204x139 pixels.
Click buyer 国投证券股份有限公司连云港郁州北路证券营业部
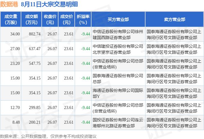pos(118,123)
